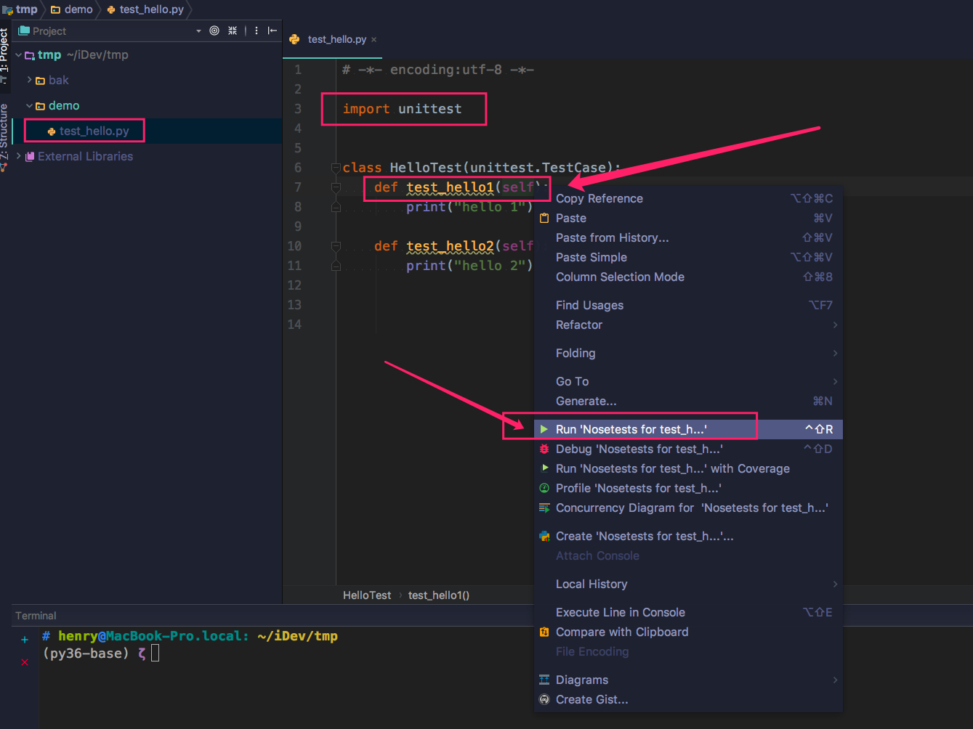Expand the bak folder chevron

click(29, 80)
